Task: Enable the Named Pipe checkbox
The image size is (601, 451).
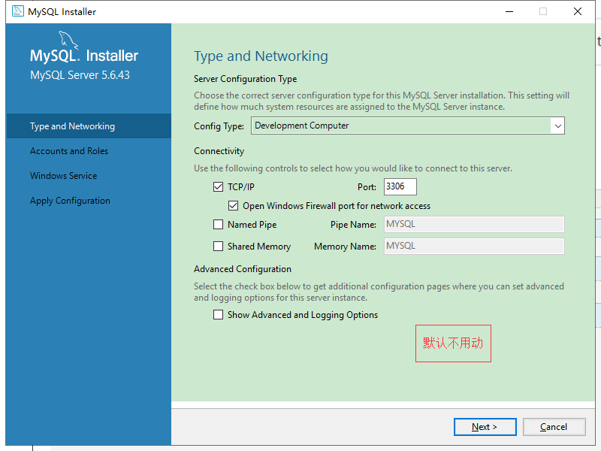Action: [x=218, y=224]
